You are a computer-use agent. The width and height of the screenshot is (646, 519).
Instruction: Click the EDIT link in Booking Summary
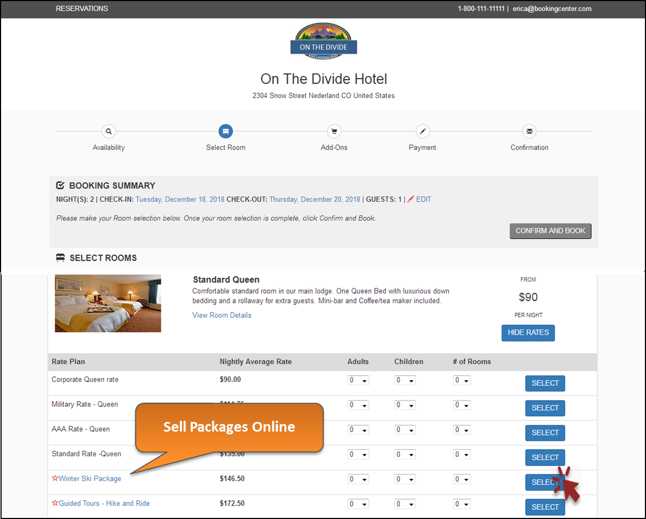424,199
